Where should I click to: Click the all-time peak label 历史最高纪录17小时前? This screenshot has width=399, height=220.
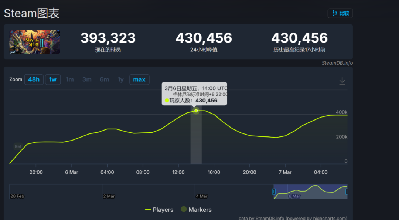(x=300, y=50)
